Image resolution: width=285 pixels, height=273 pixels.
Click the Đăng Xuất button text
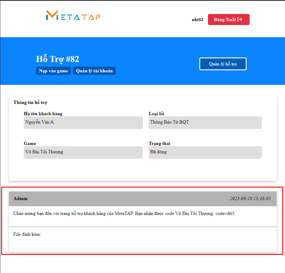[x=225, y=20]
